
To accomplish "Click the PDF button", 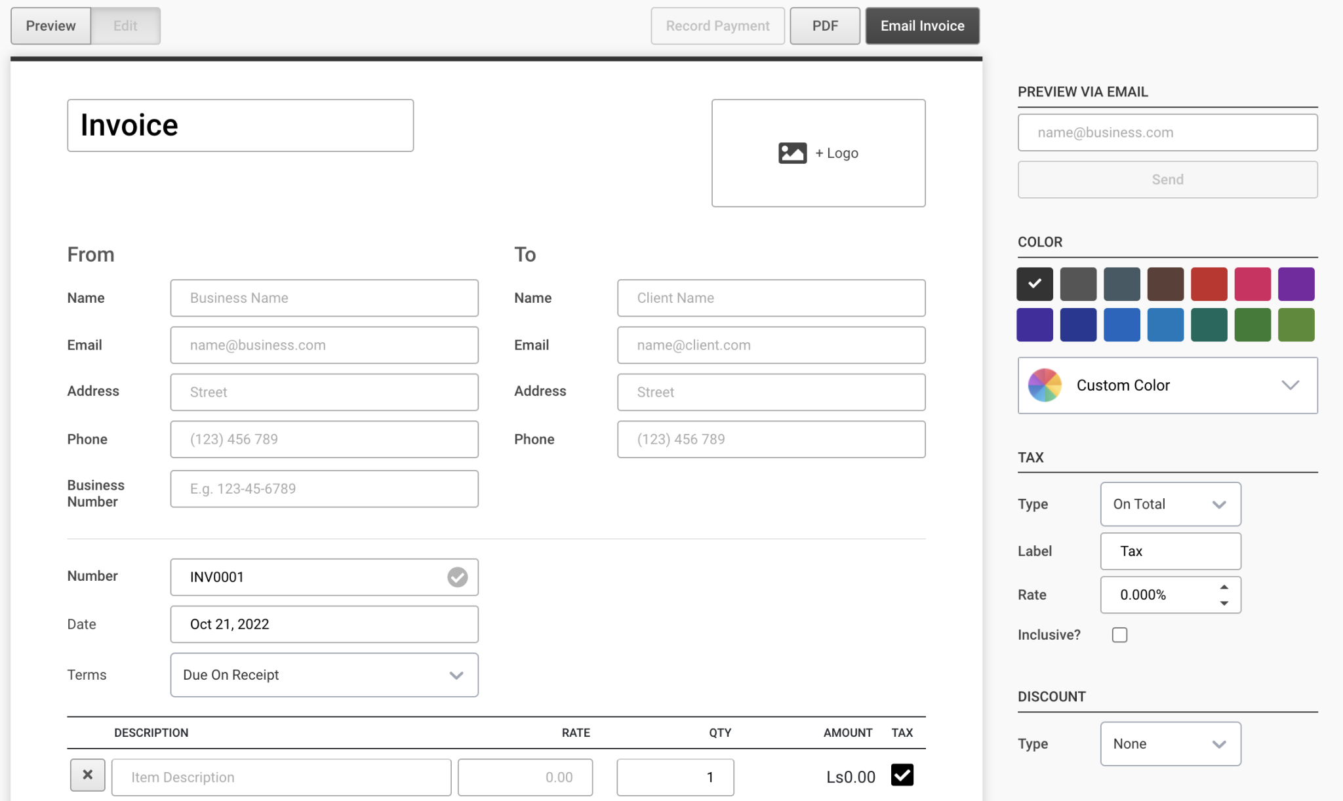I will pyautogui.click(x=825, y=26).
